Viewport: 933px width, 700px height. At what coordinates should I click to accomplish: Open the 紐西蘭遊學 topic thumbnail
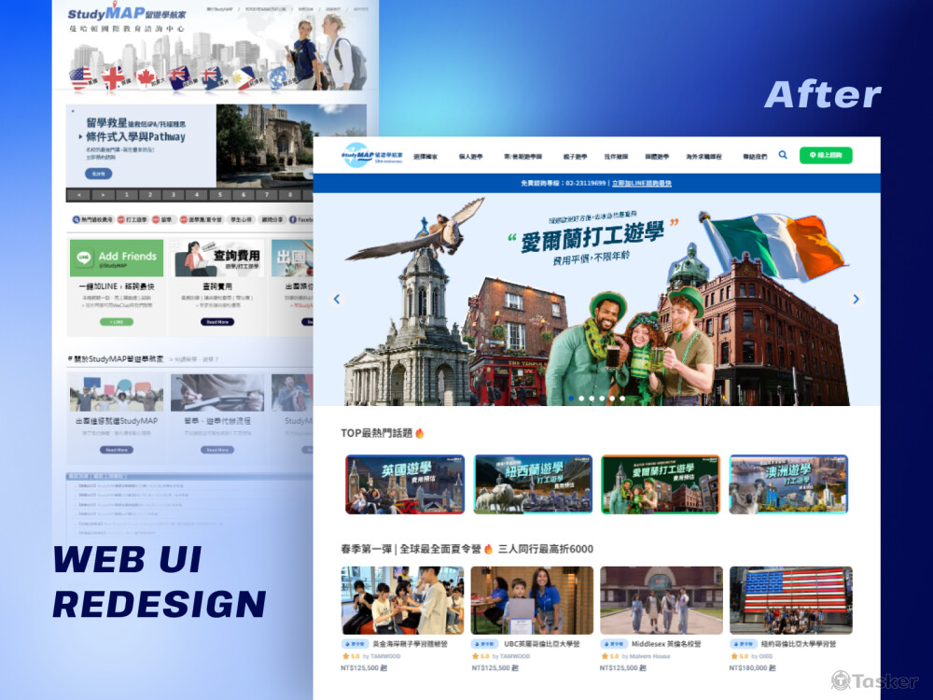(x=533, y=483)
